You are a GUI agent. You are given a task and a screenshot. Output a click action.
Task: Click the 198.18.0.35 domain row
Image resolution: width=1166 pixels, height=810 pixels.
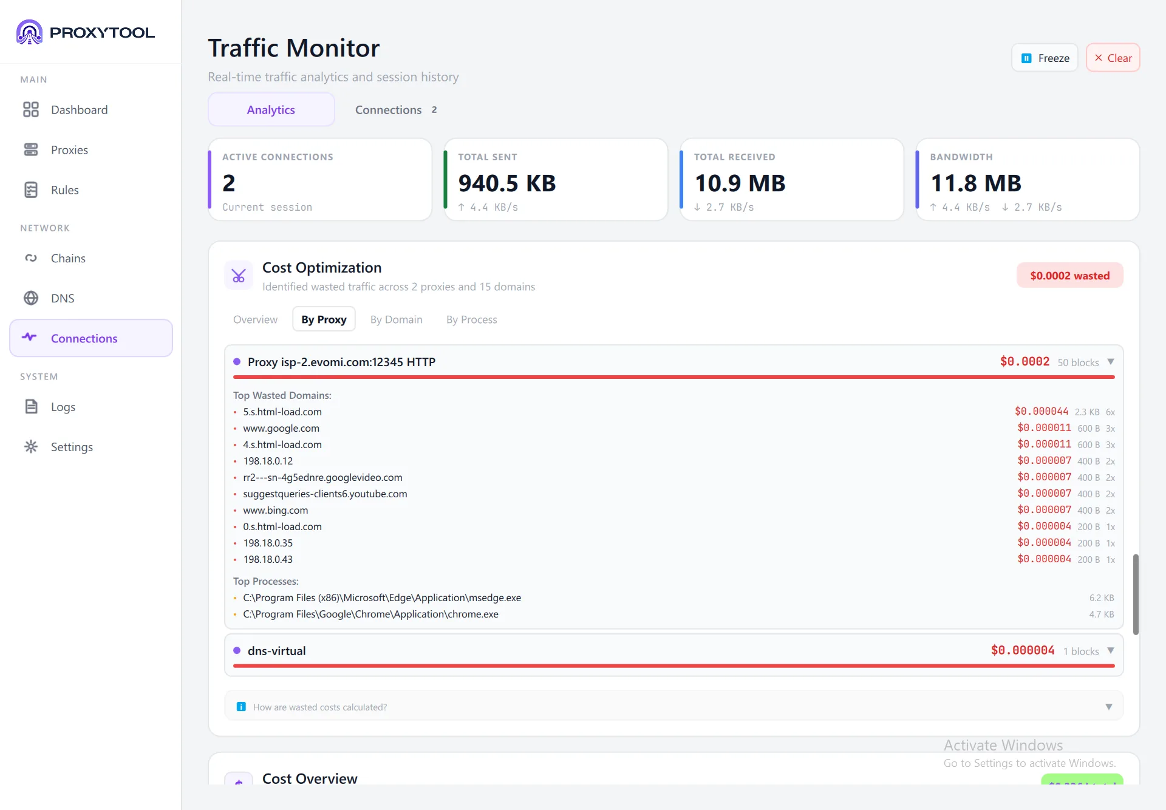[x=673, y=543]
